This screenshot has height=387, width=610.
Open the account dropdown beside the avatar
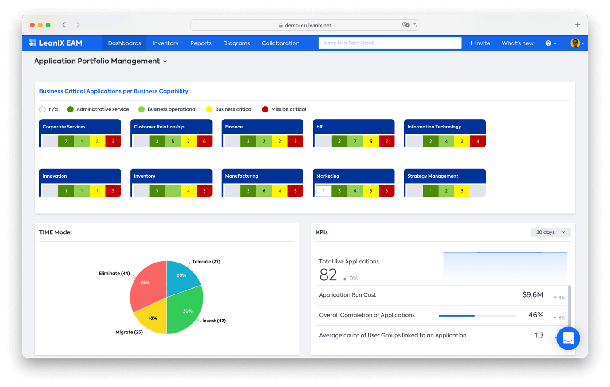coord(583,43)
